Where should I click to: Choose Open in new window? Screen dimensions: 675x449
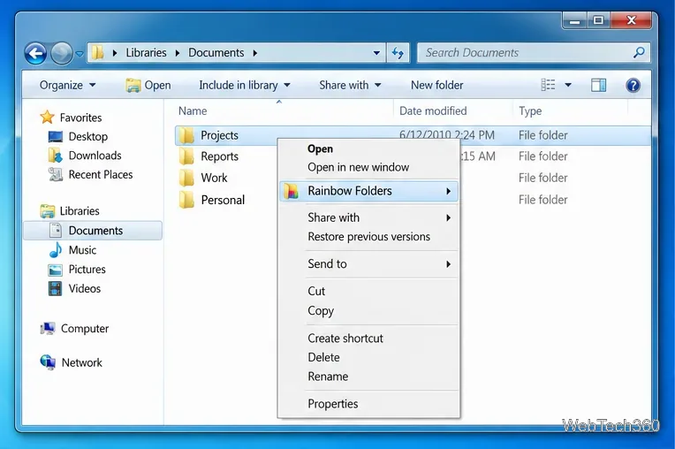point(358,167)
